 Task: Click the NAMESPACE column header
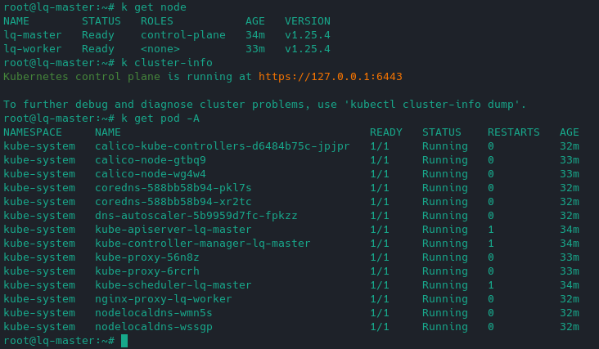tap(39, 132)
